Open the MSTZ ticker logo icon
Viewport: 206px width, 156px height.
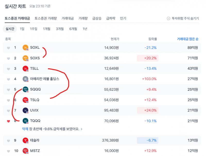[x=25, y=151]
